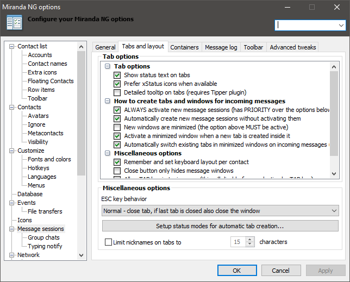
Task: Uncheck Remember and set keyboard layout
Action: coord(117,162)
